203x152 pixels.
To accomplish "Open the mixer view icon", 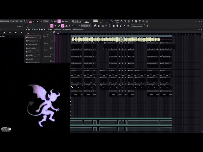I will point(106,26).
